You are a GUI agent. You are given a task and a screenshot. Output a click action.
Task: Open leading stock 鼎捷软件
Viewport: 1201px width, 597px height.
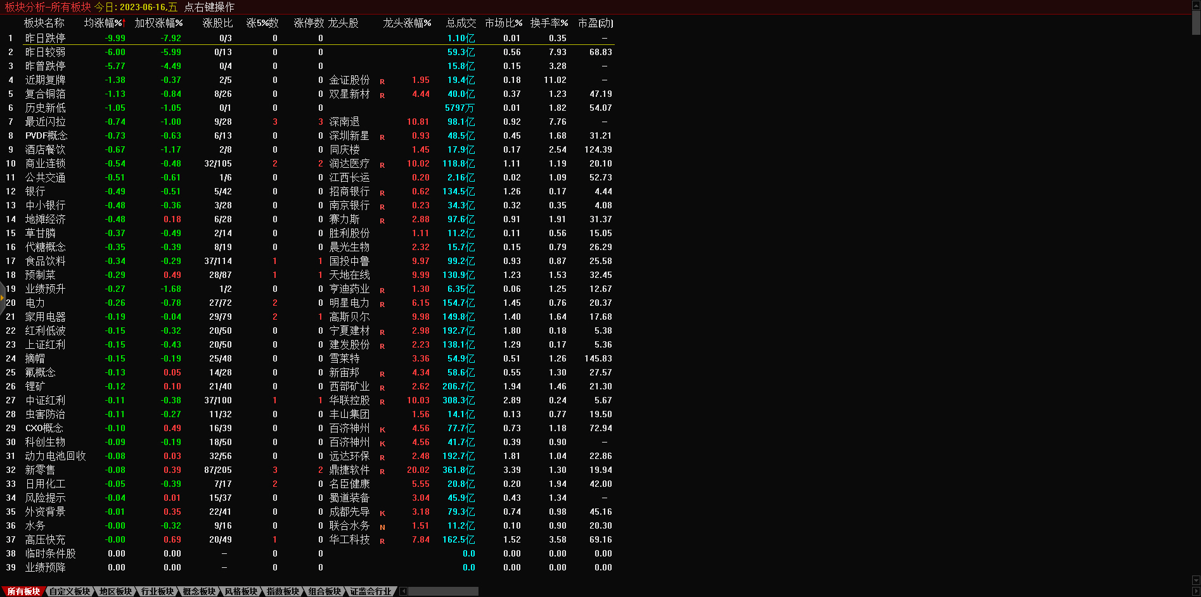[349, 470]
